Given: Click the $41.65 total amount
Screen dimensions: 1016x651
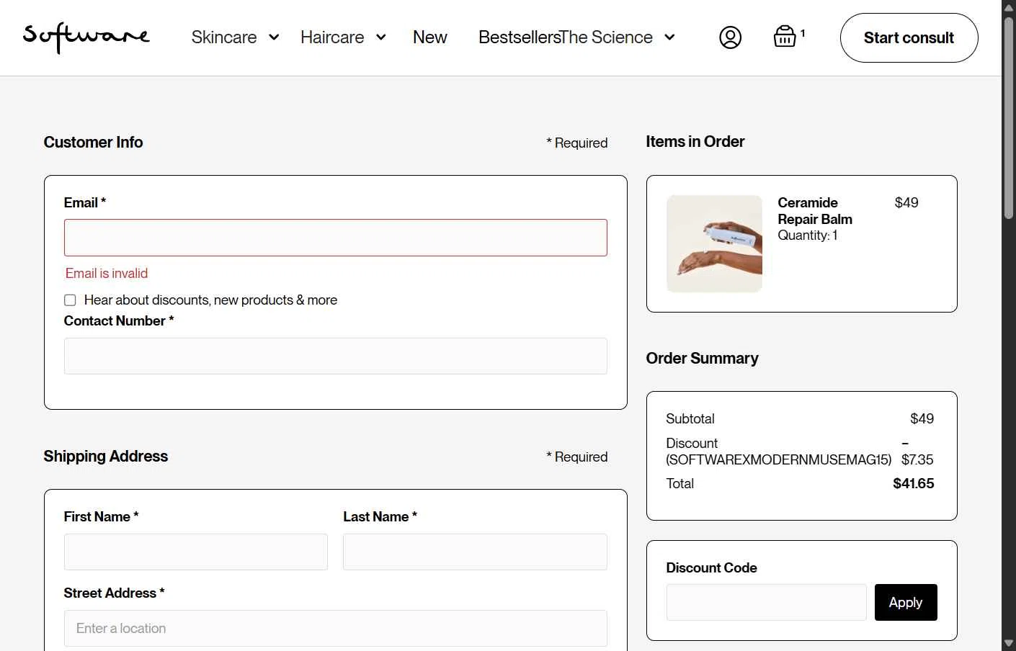Looking at the screenshot, I should (914, 484).
